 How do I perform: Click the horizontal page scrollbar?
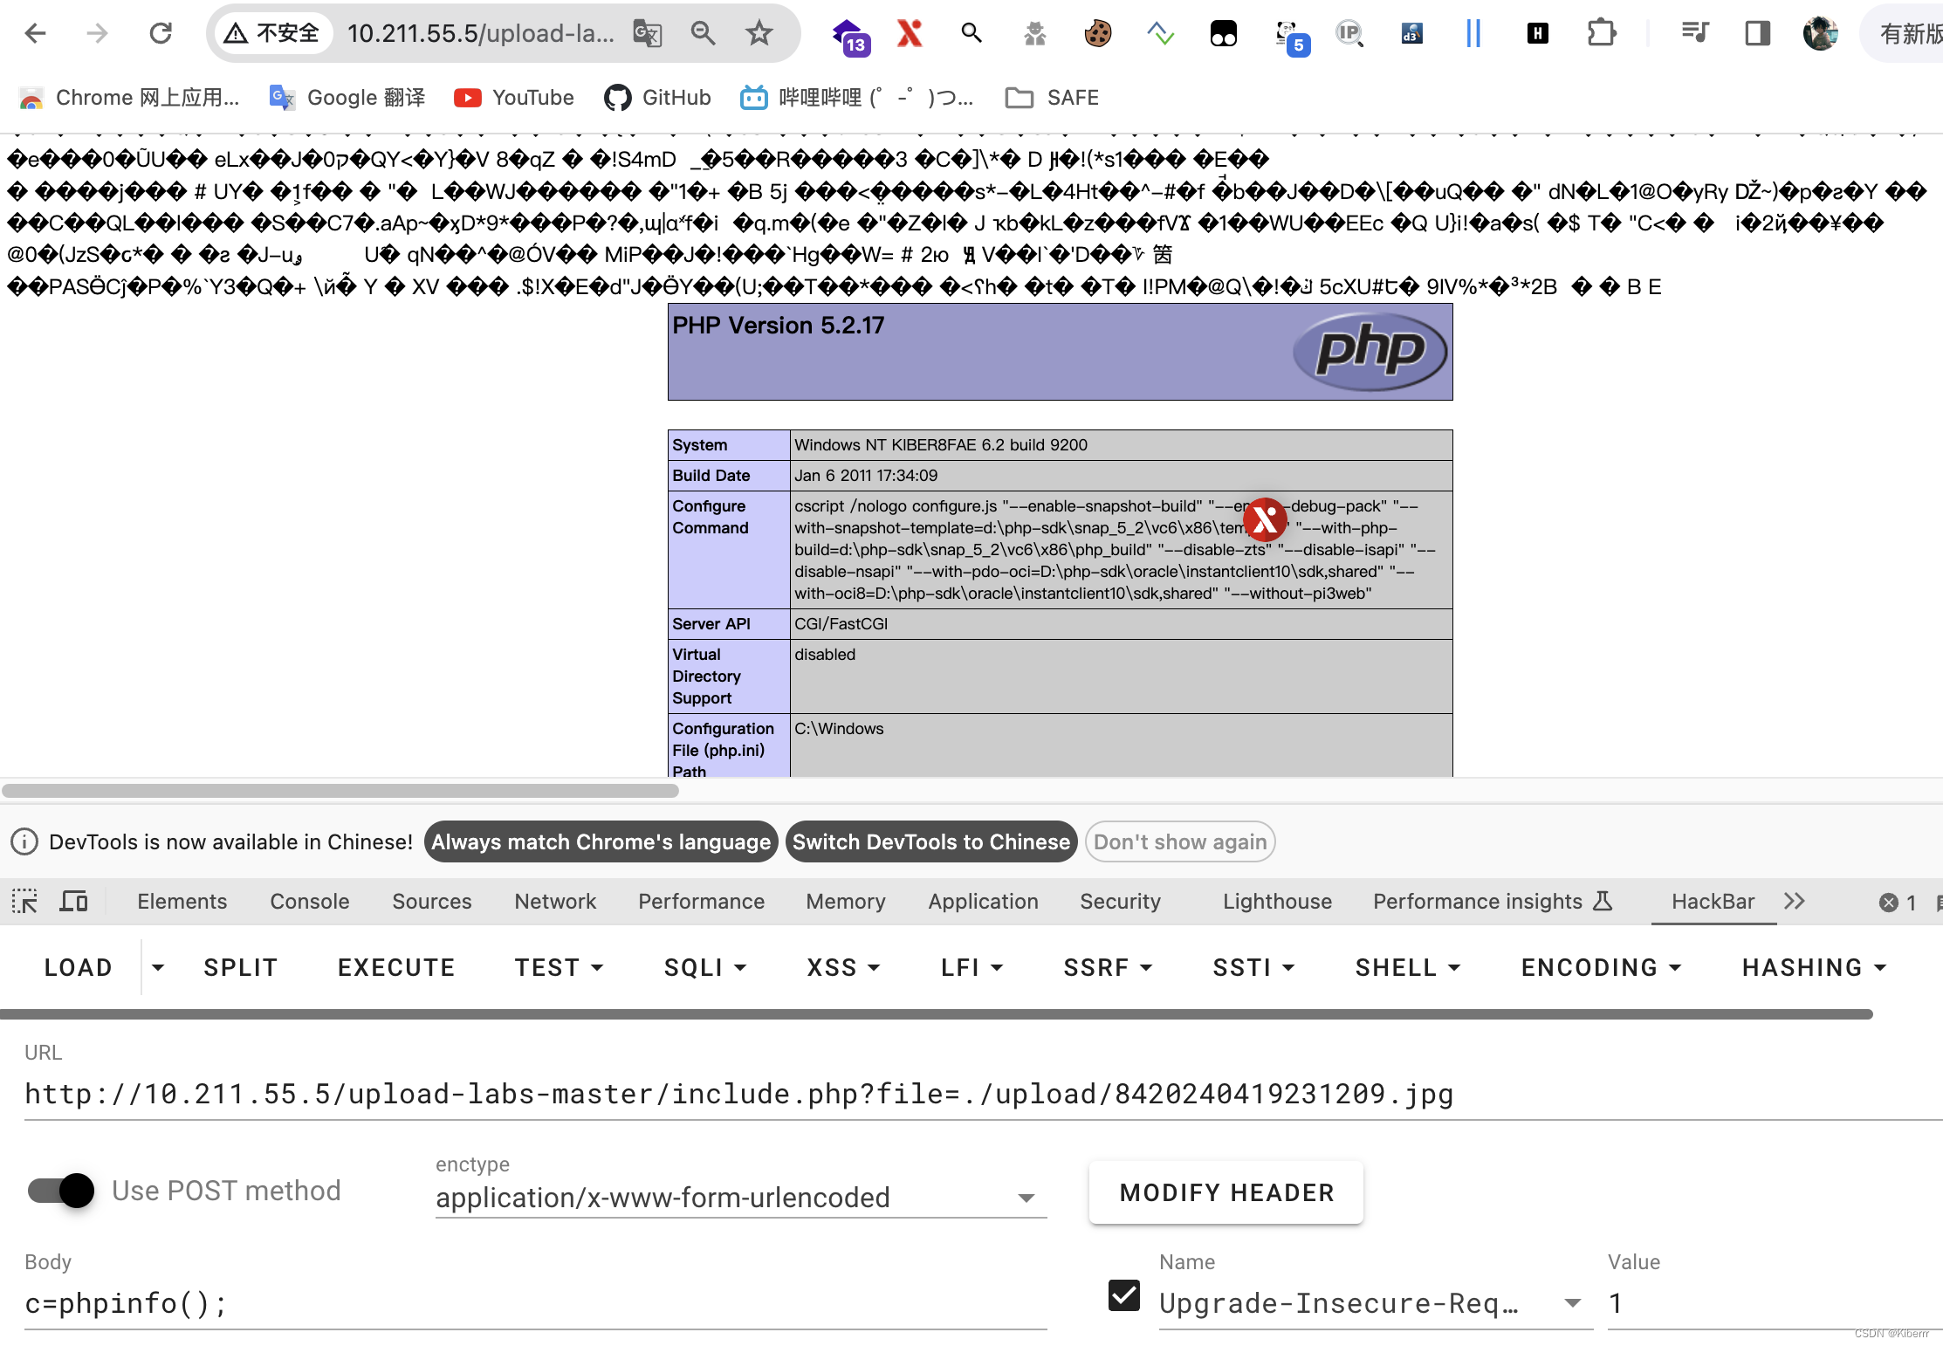[340, 791]
